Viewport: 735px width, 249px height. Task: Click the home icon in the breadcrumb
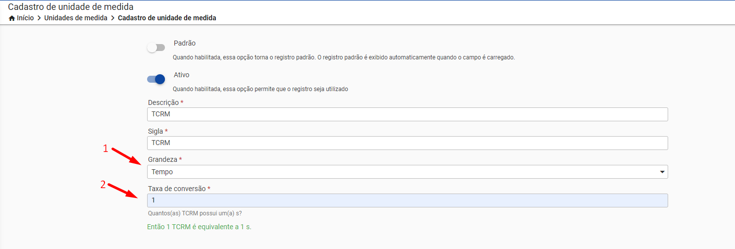[x=12, y=18]
